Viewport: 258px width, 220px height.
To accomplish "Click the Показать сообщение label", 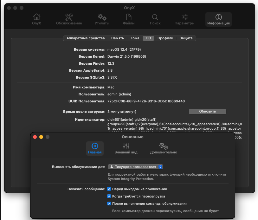I will (86, 189).
